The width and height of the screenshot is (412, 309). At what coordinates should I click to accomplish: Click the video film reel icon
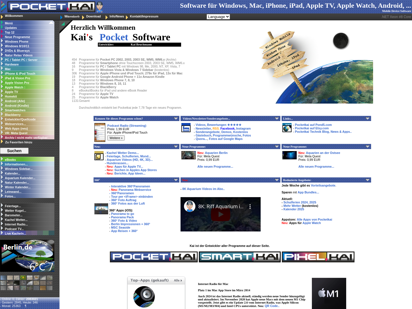(186, 128)
